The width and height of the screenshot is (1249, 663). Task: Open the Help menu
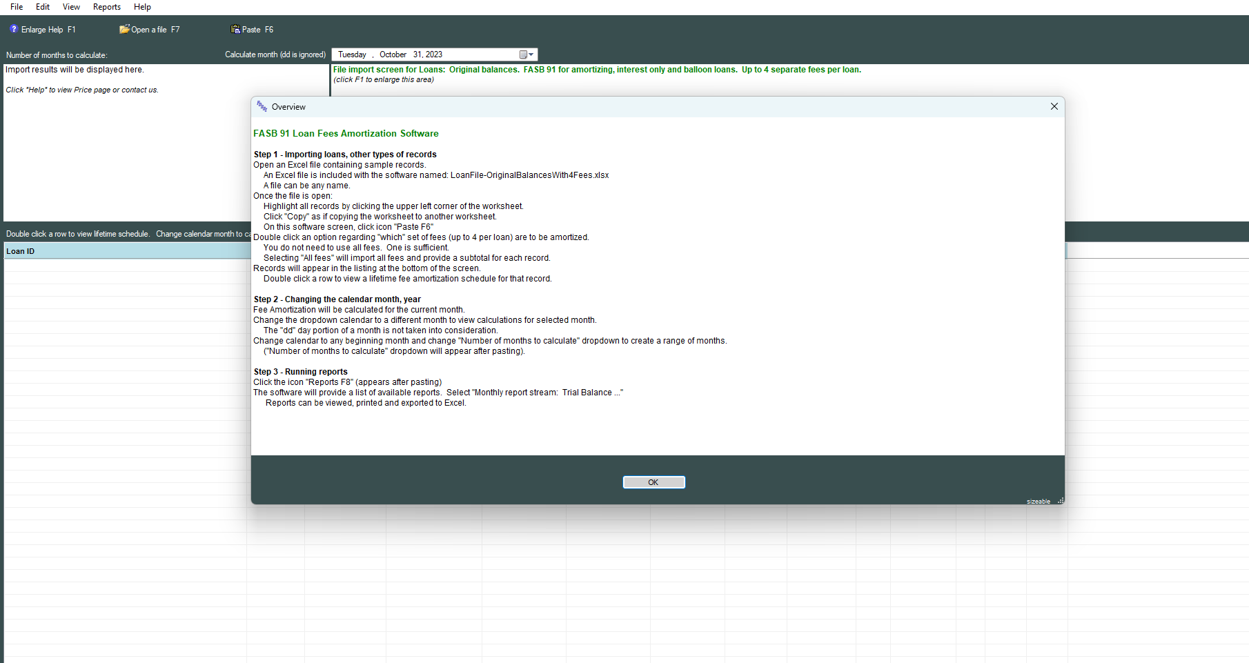142,7
